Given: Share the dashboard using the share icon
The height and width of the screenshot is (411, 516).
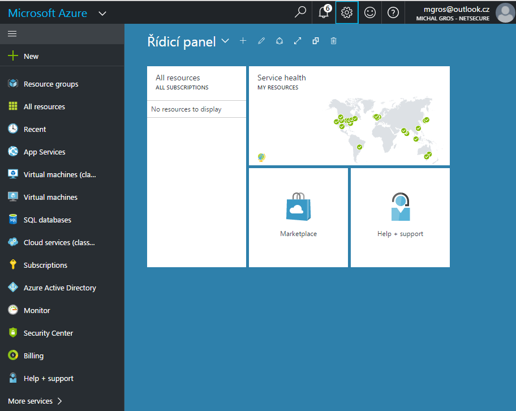Looking at the screenshot, I should (x=279, y=40).
